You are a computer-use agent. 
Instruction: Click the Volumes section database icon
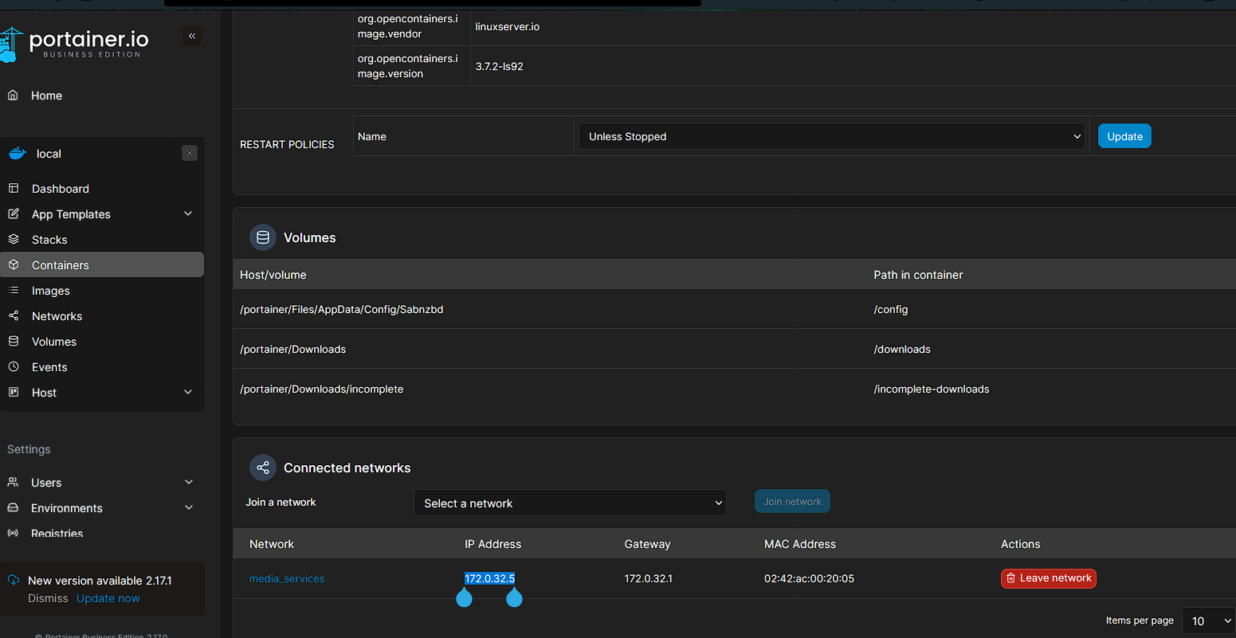263,237
